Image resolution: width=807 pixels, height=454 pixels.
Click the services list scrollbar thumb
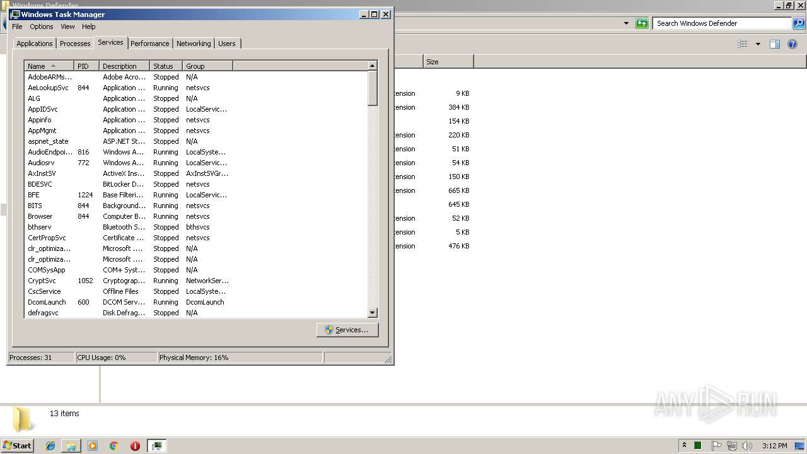(372, 88)
